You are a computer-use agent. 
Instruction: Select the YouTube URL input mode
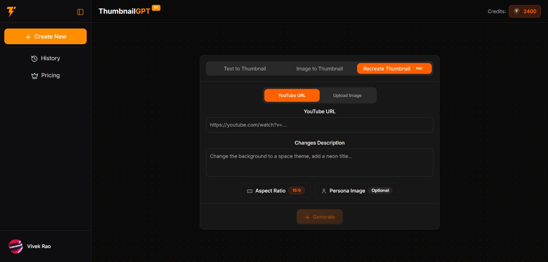coord(292,95)
